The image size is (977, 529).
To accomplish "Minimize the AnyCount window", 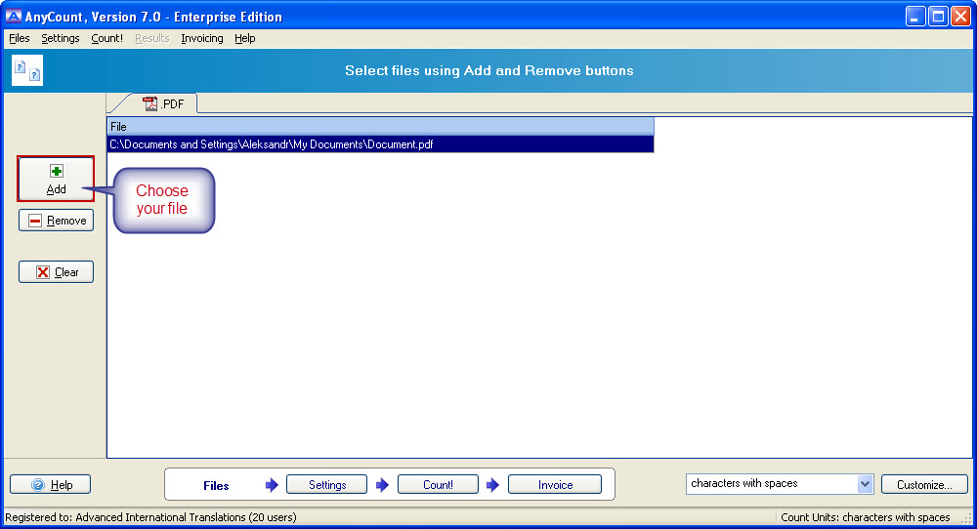I will tap(915, 17).
